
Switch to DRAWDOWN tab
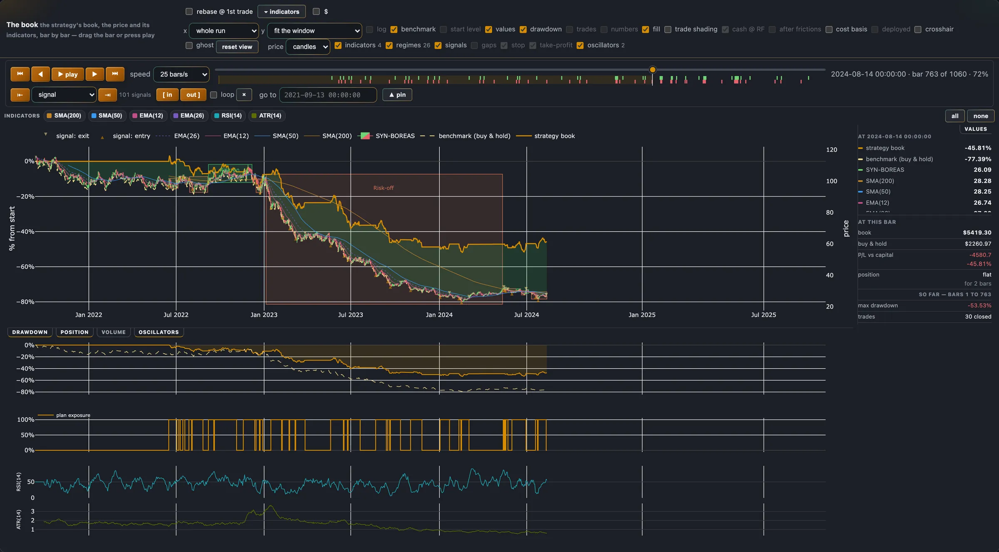point(30,332)
